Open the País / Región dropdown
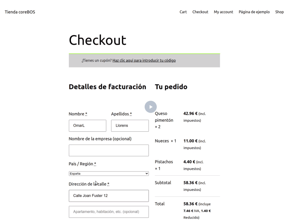 [109, 174]
